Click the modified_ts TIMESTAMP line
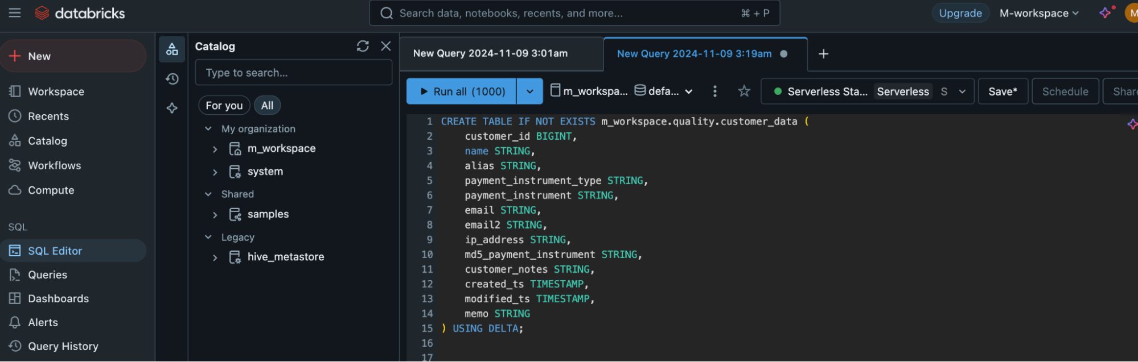The height and width of the screenshot is (362, 1138). [x=529, y=298]
